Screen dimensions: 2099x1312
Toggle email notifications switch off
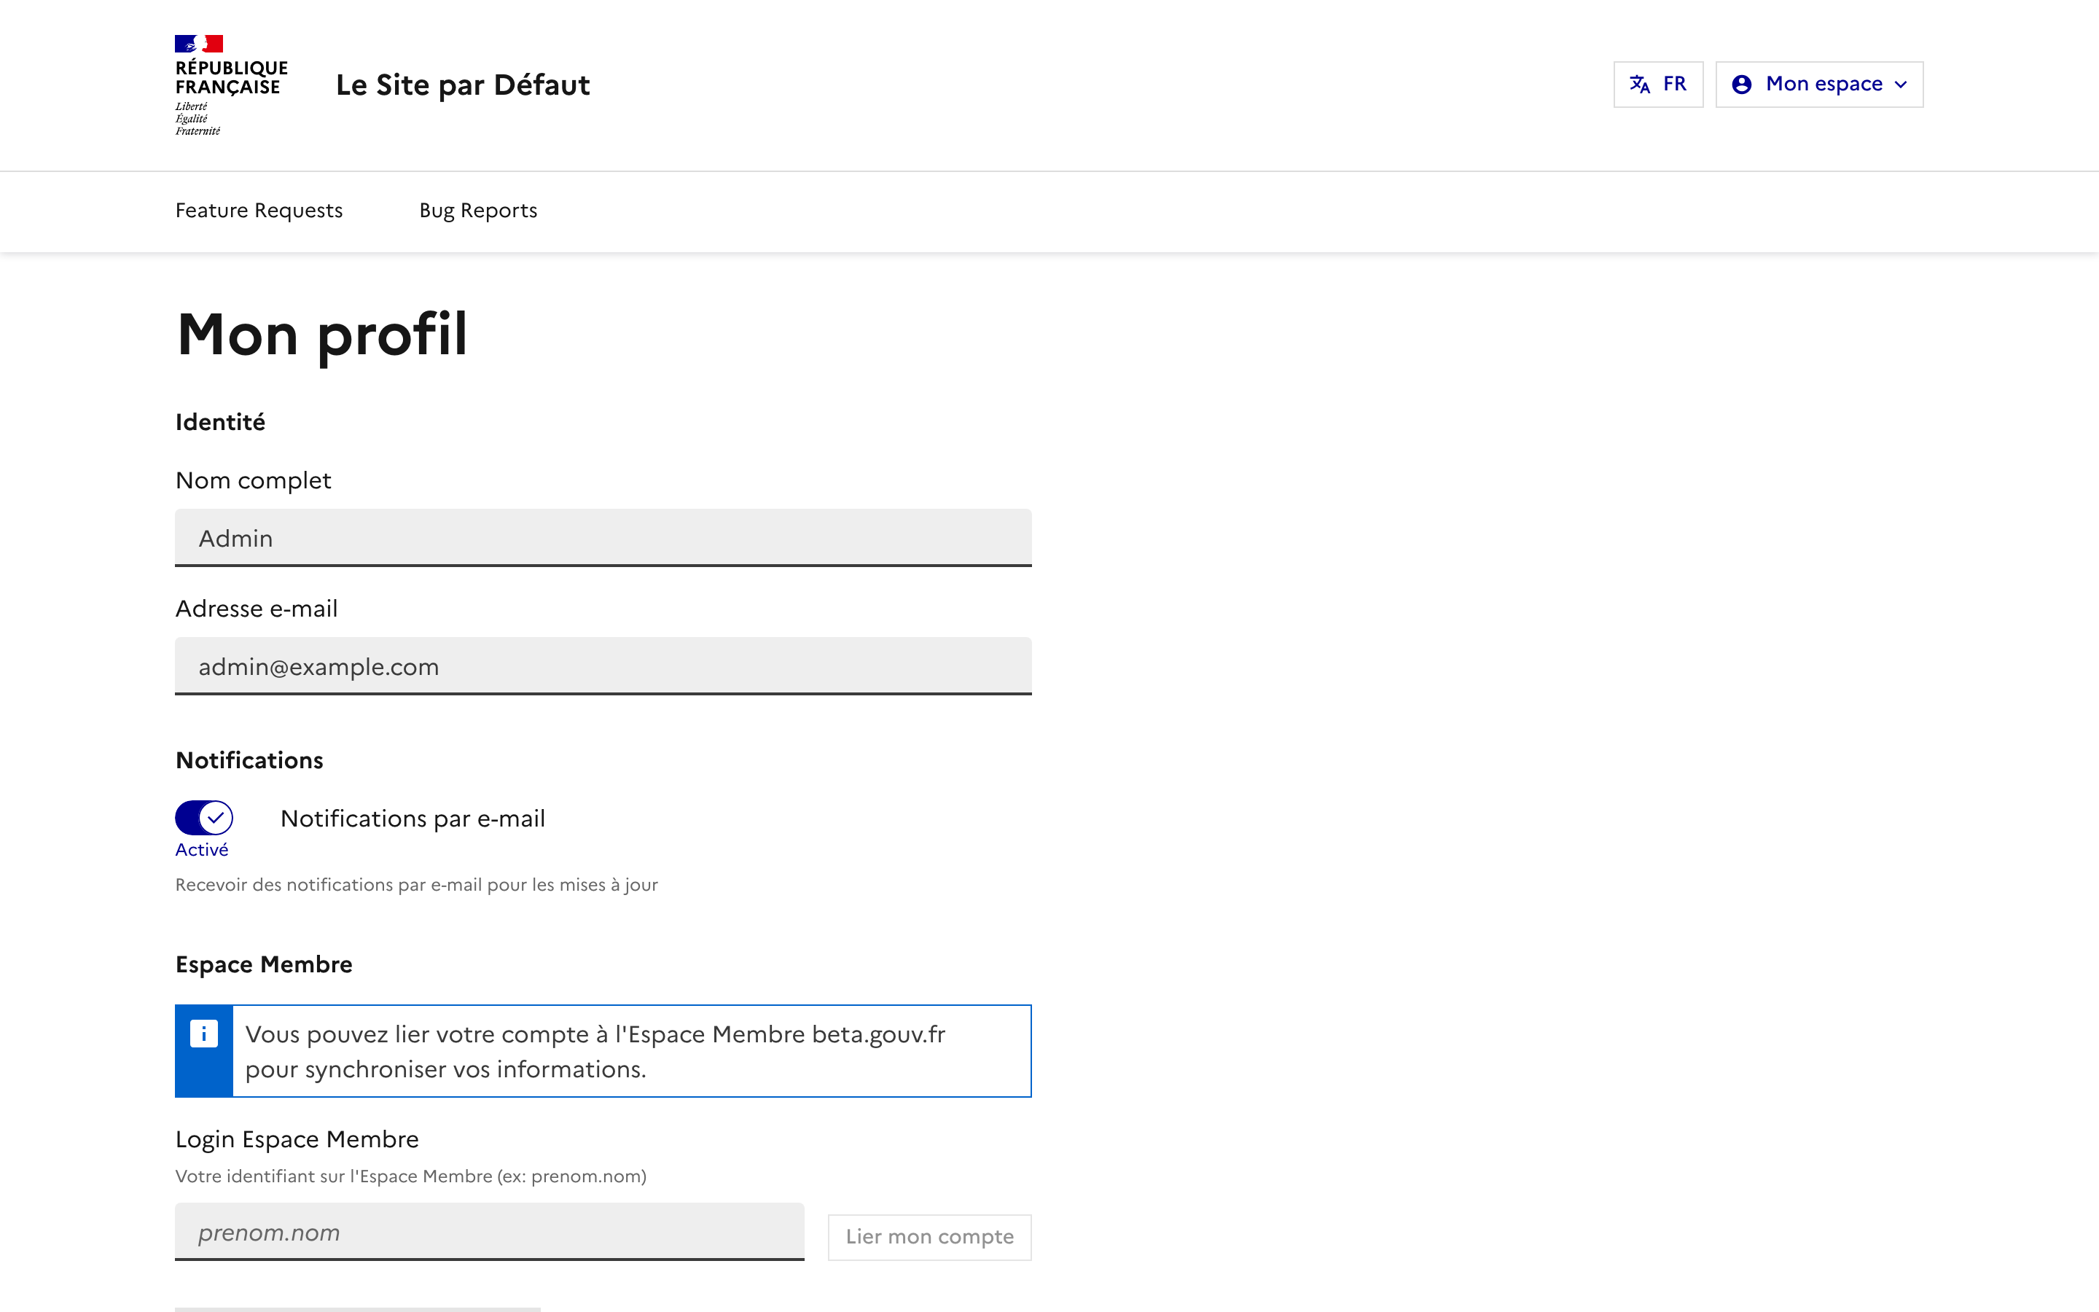pyautogui.click(x=204, y=817)
